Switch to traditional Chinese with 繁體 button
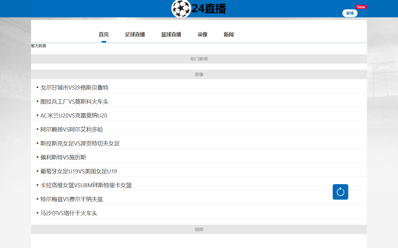 point(350,13)
